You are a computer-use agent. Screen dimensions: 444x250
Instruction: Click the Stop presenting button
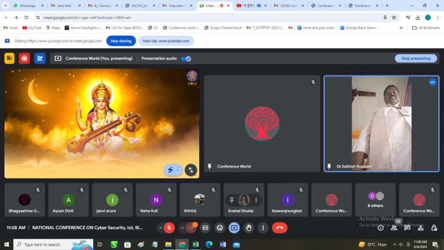[x=415, y=58]
